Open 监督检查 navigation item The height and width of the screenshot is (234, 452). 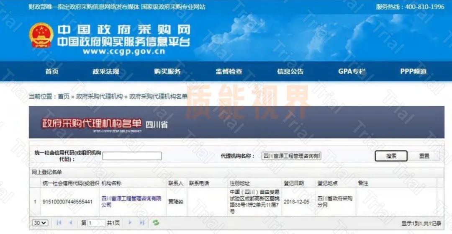point(229,72)
